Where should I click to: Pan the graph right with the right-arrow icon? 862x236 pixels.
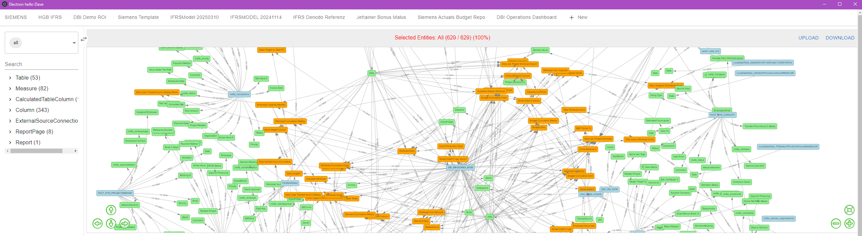(x=125, y=223)
